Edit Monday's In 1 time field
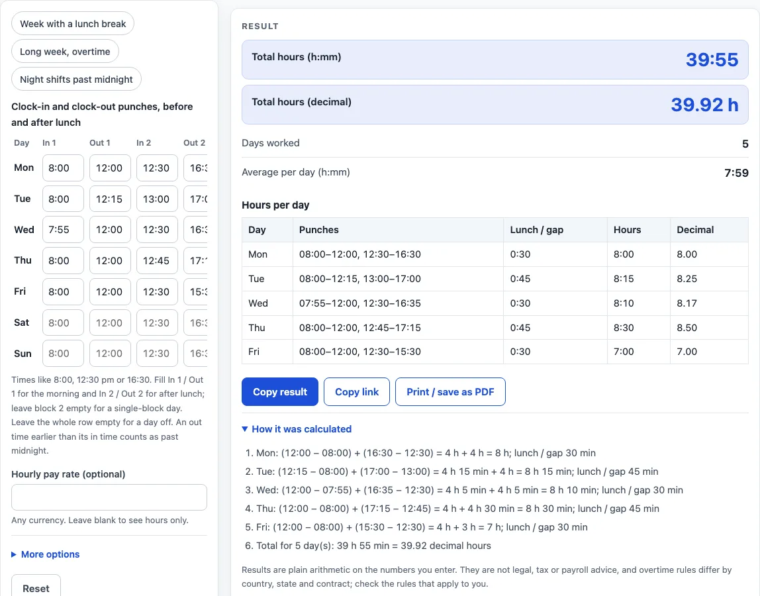The height and width of the screenshot is (596, 760). [x=63, y=168]
